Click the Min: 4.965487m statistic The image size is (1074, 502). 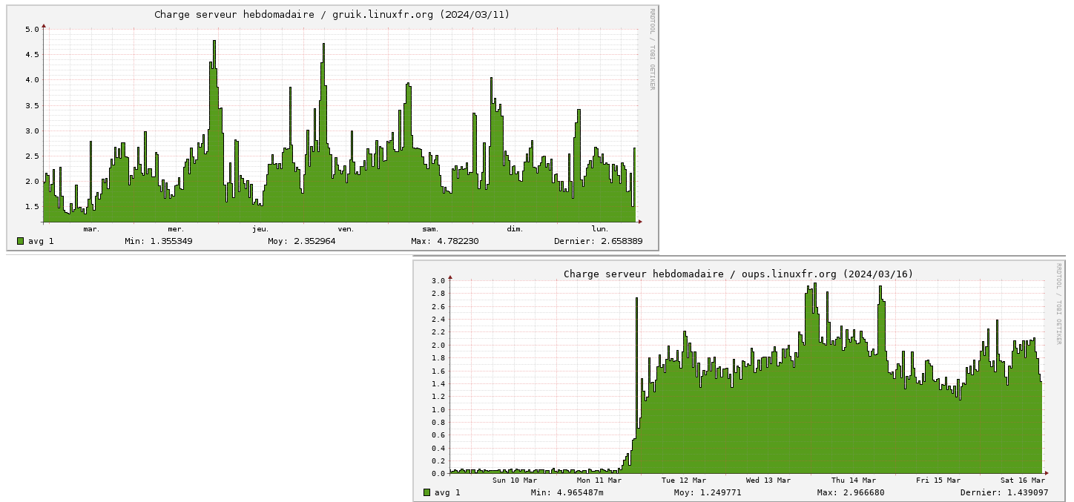pos(567,492)
